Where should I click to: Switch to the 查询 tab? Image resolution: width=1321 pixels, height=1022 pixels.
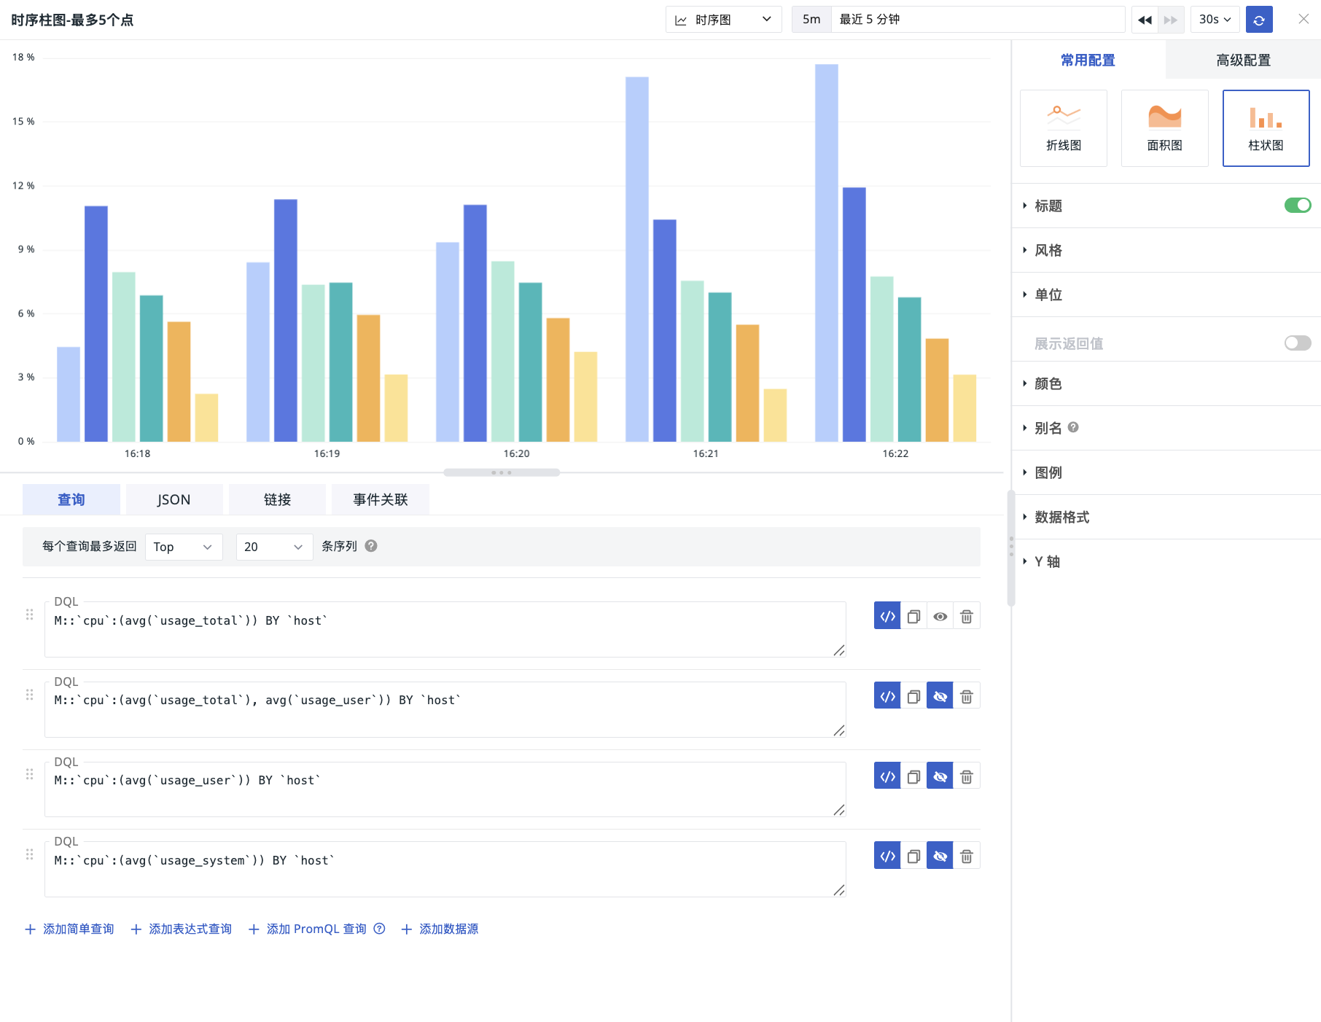[x=71, y=499]
